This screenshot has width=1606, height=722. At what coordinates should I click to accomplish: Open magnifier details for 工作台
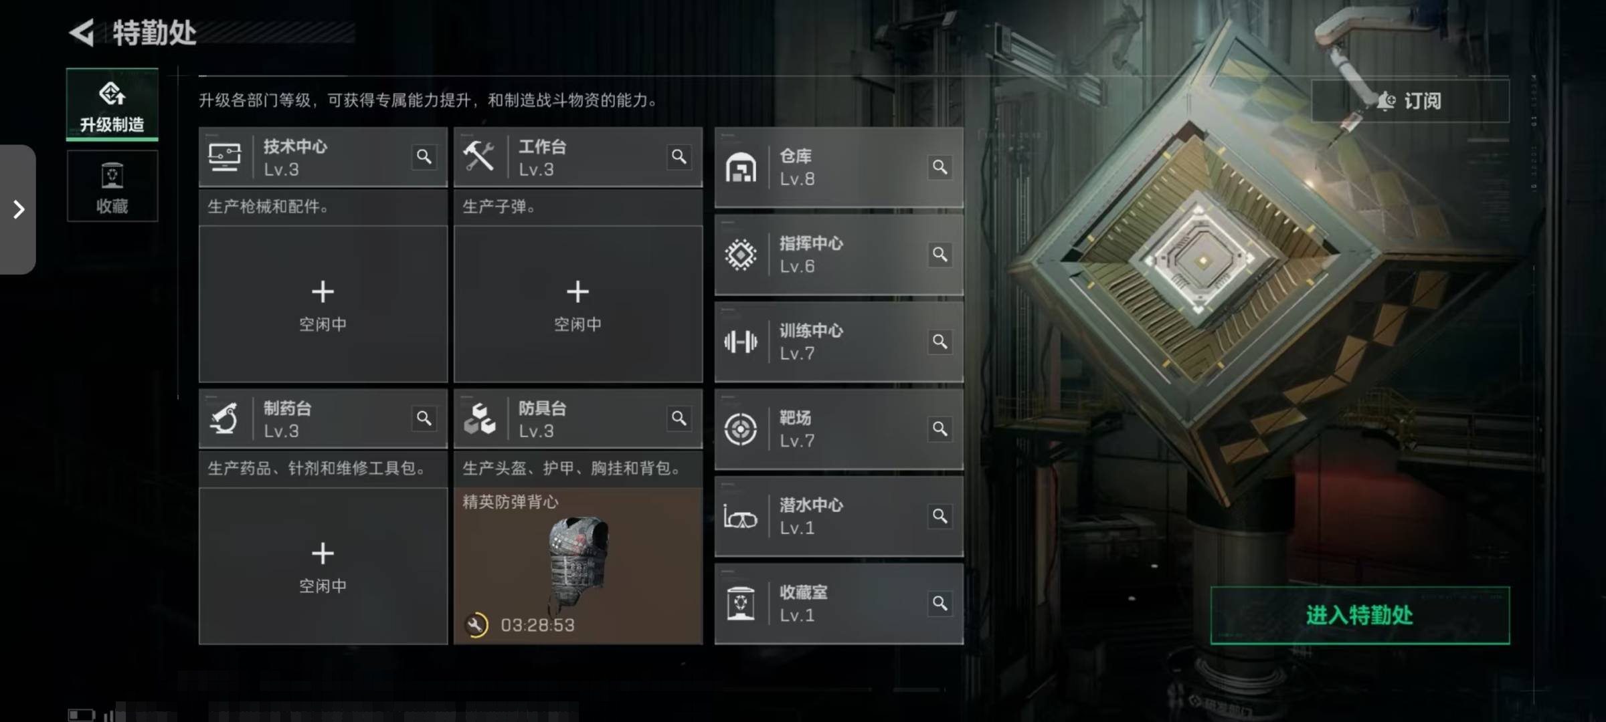coord(679,157)
